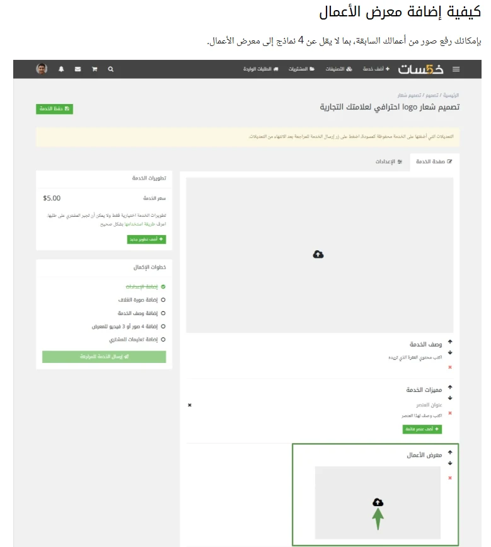Move وصف الخدمة section up
491x547 pixels.
click(x=450, y=342)
